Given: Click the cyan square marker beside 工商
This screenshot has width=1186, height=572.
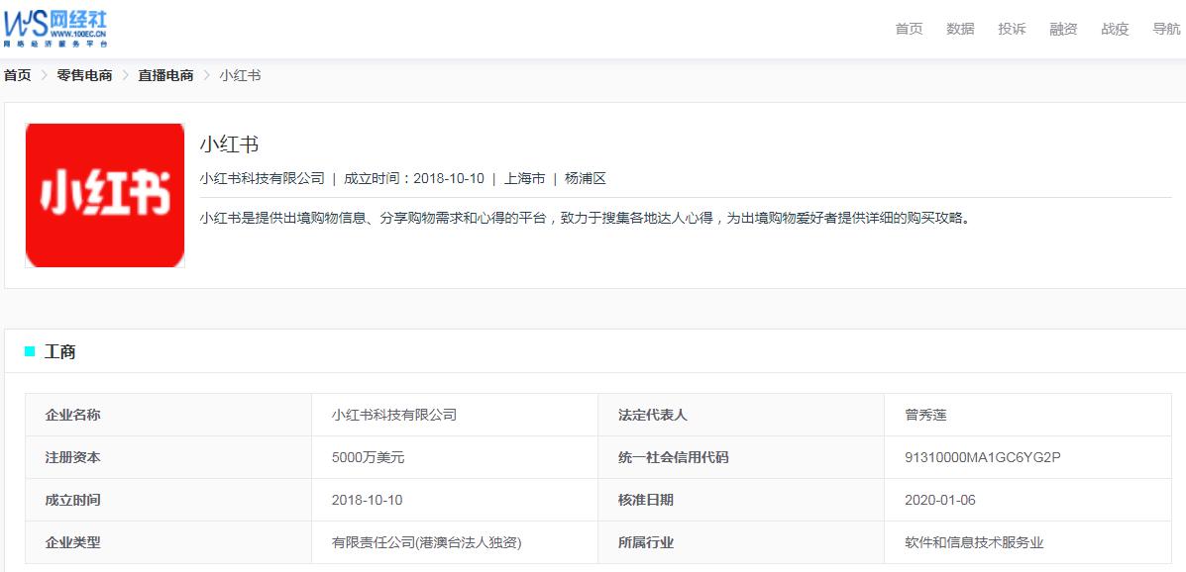Looking at the screenshot, I should pos(30,352).
